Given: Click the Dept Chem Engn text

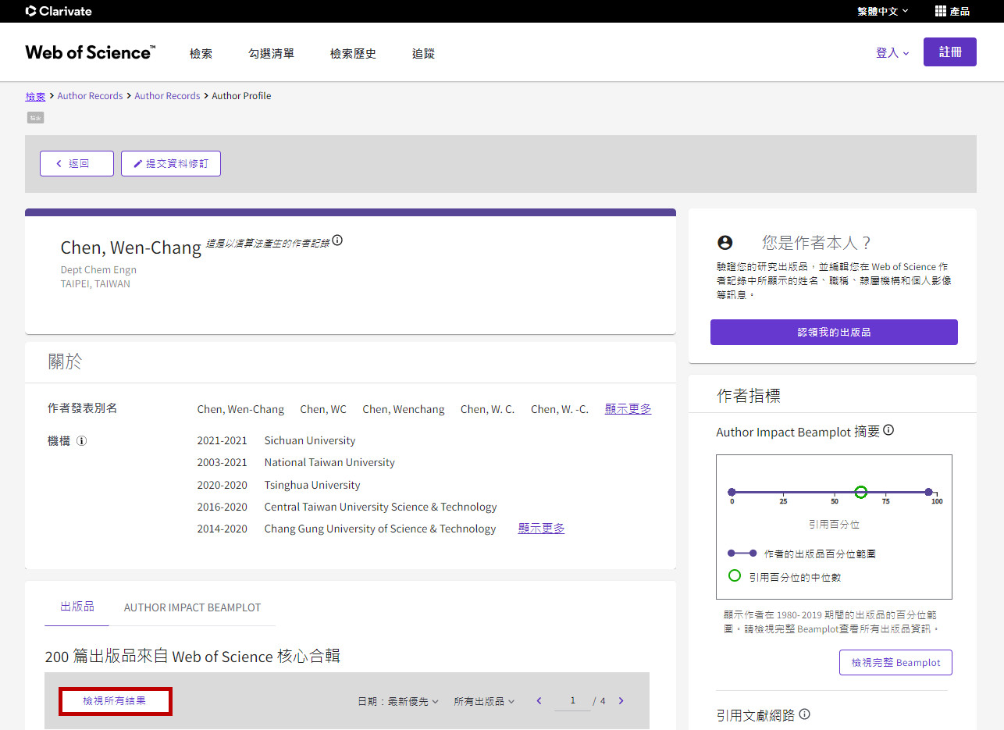Looking at the screenshot, I should click(x=98, y=270).
